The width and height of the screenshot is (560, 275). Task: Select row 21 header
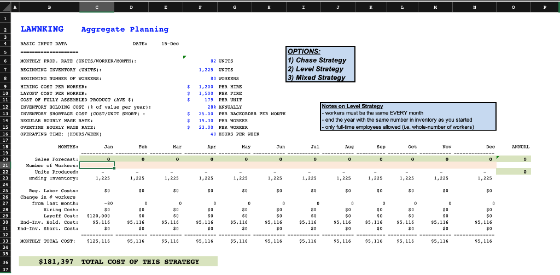click(5, 166)
